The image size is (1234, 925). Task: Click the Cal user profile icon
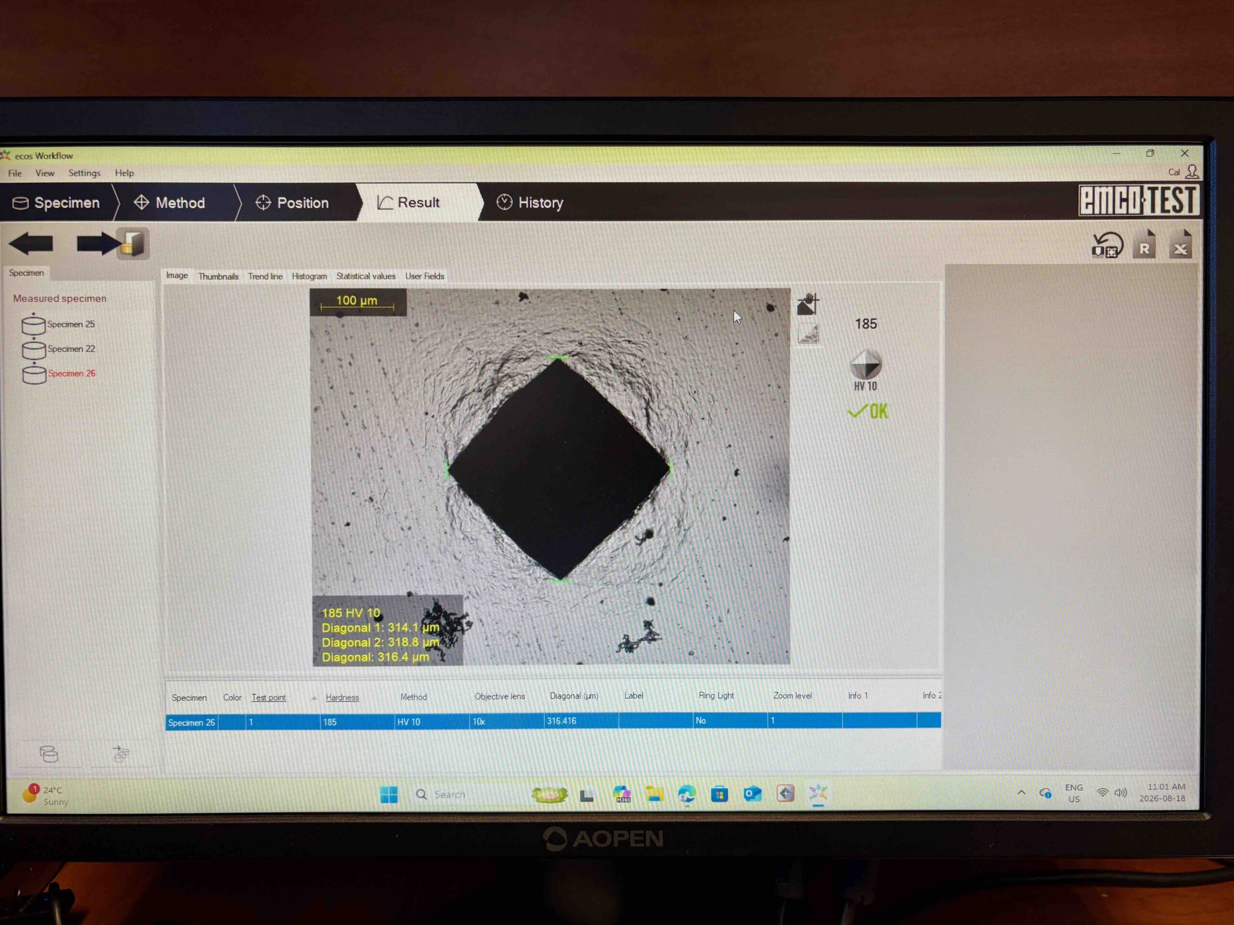(x=1191, y=172)
